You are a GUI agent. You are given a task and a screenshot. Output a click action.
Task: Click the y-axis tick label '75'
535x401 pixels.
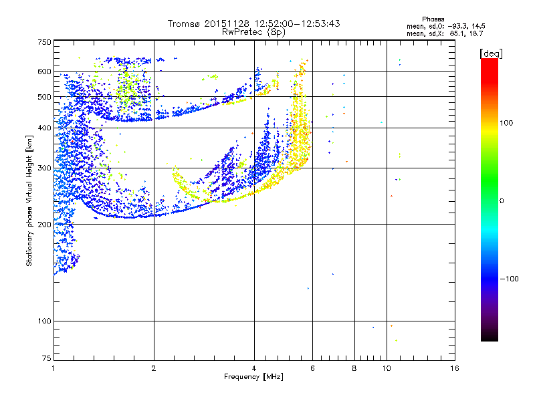[47, 358]
